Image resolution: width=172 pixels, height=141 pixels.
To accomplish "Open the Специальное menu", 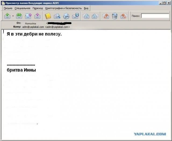I will coord(22,8).
